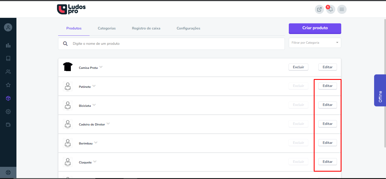Screen dimensions: 386x179
Task: Open the notifications bell
Action: tap(330, 9)
